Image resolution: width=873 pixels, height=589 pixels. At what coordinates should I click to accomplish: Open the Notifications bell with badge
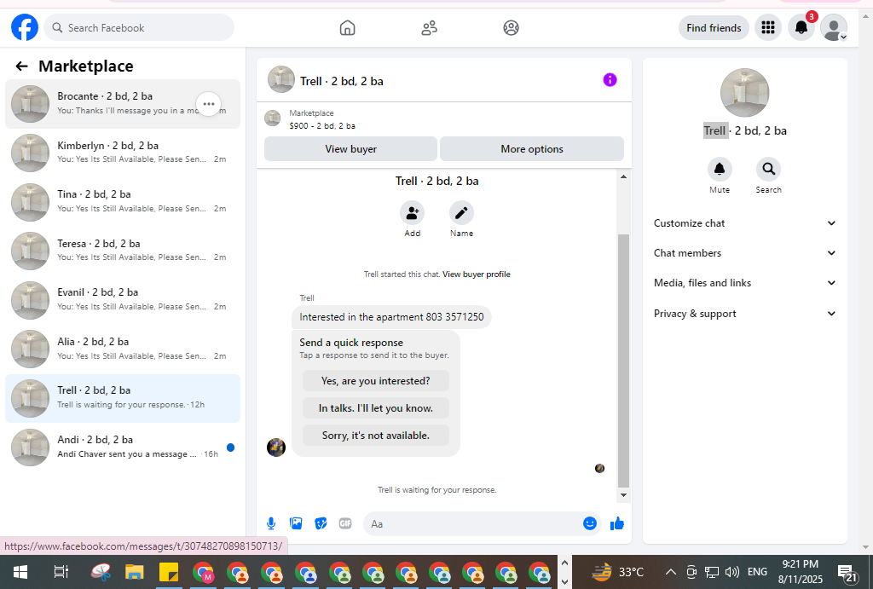(801, 27)
